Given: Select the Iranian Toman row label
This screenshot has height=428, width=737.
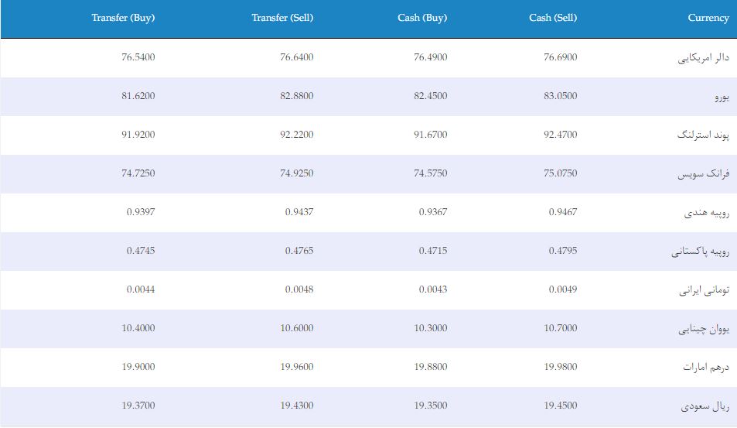Looking at the screenshot, I should (x=704, y=290).
